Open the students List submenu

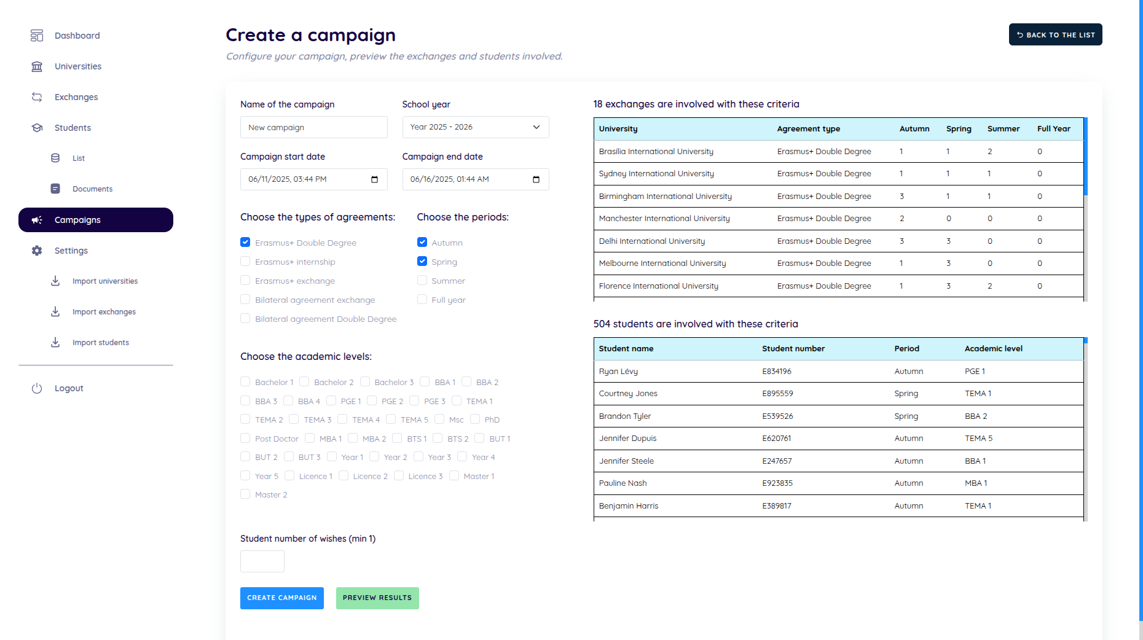pos(79,158)
